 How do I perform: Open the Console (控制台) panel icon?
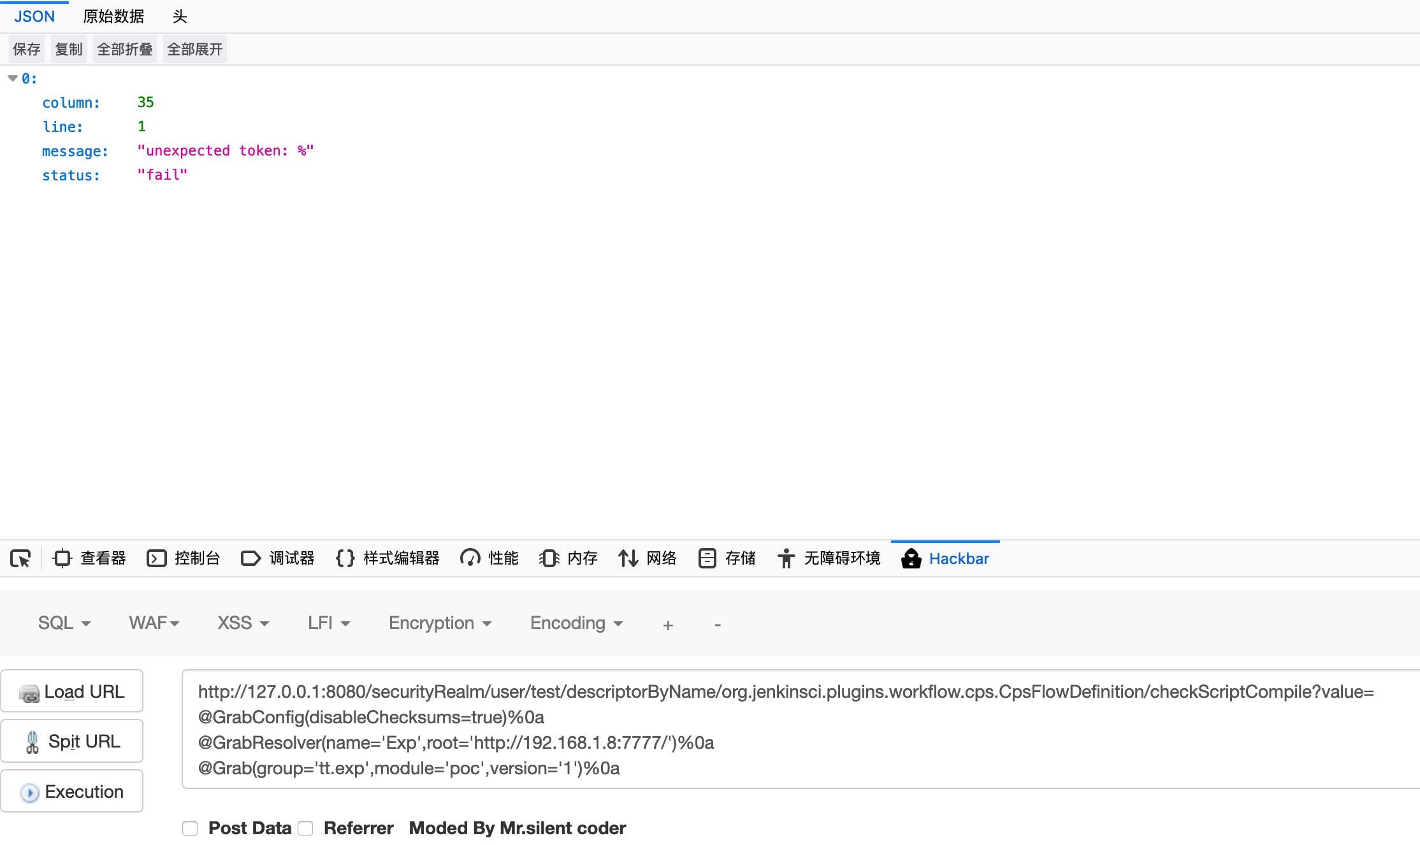156,559
